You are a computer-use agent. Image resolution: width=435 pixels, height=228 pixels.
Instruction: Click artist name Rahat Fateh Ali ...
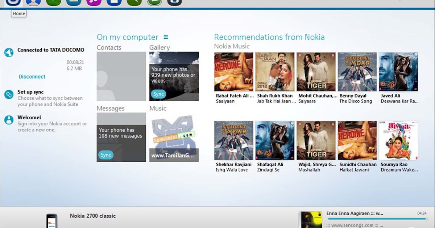235,96
